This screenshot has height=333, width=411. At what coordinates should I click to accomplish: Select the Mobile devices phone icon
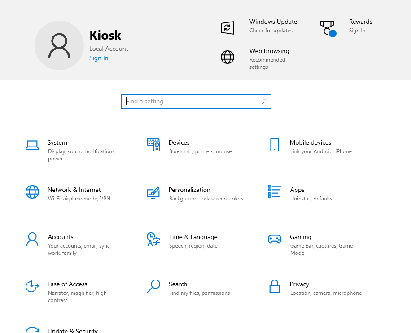tap(275, 145)
